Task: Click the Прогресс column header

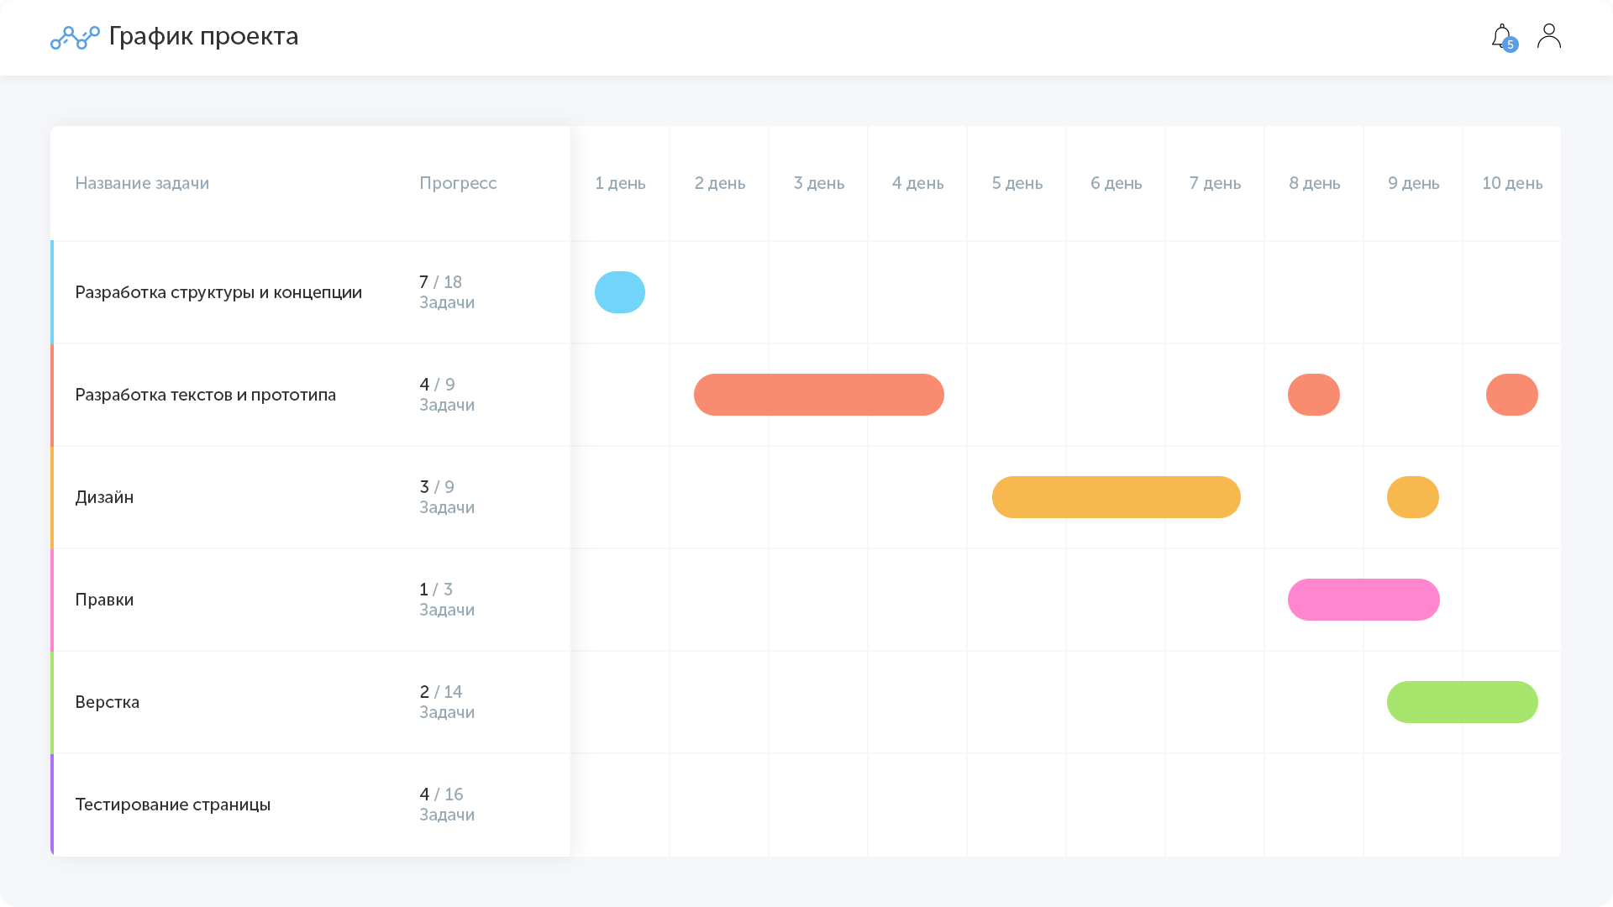Action: 458,183
